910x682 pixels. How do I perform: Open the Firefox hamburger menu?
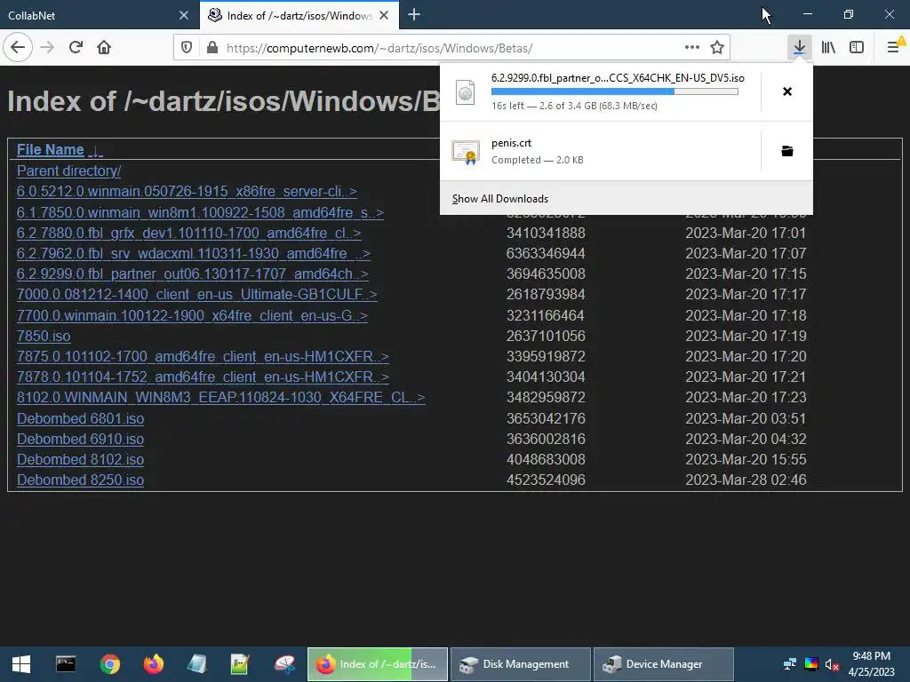coord(894,48)
